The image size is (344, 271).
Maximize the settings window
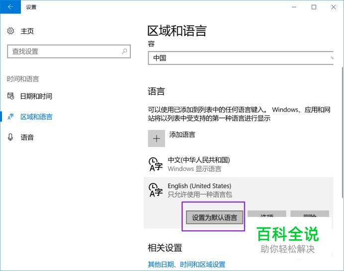314,7
